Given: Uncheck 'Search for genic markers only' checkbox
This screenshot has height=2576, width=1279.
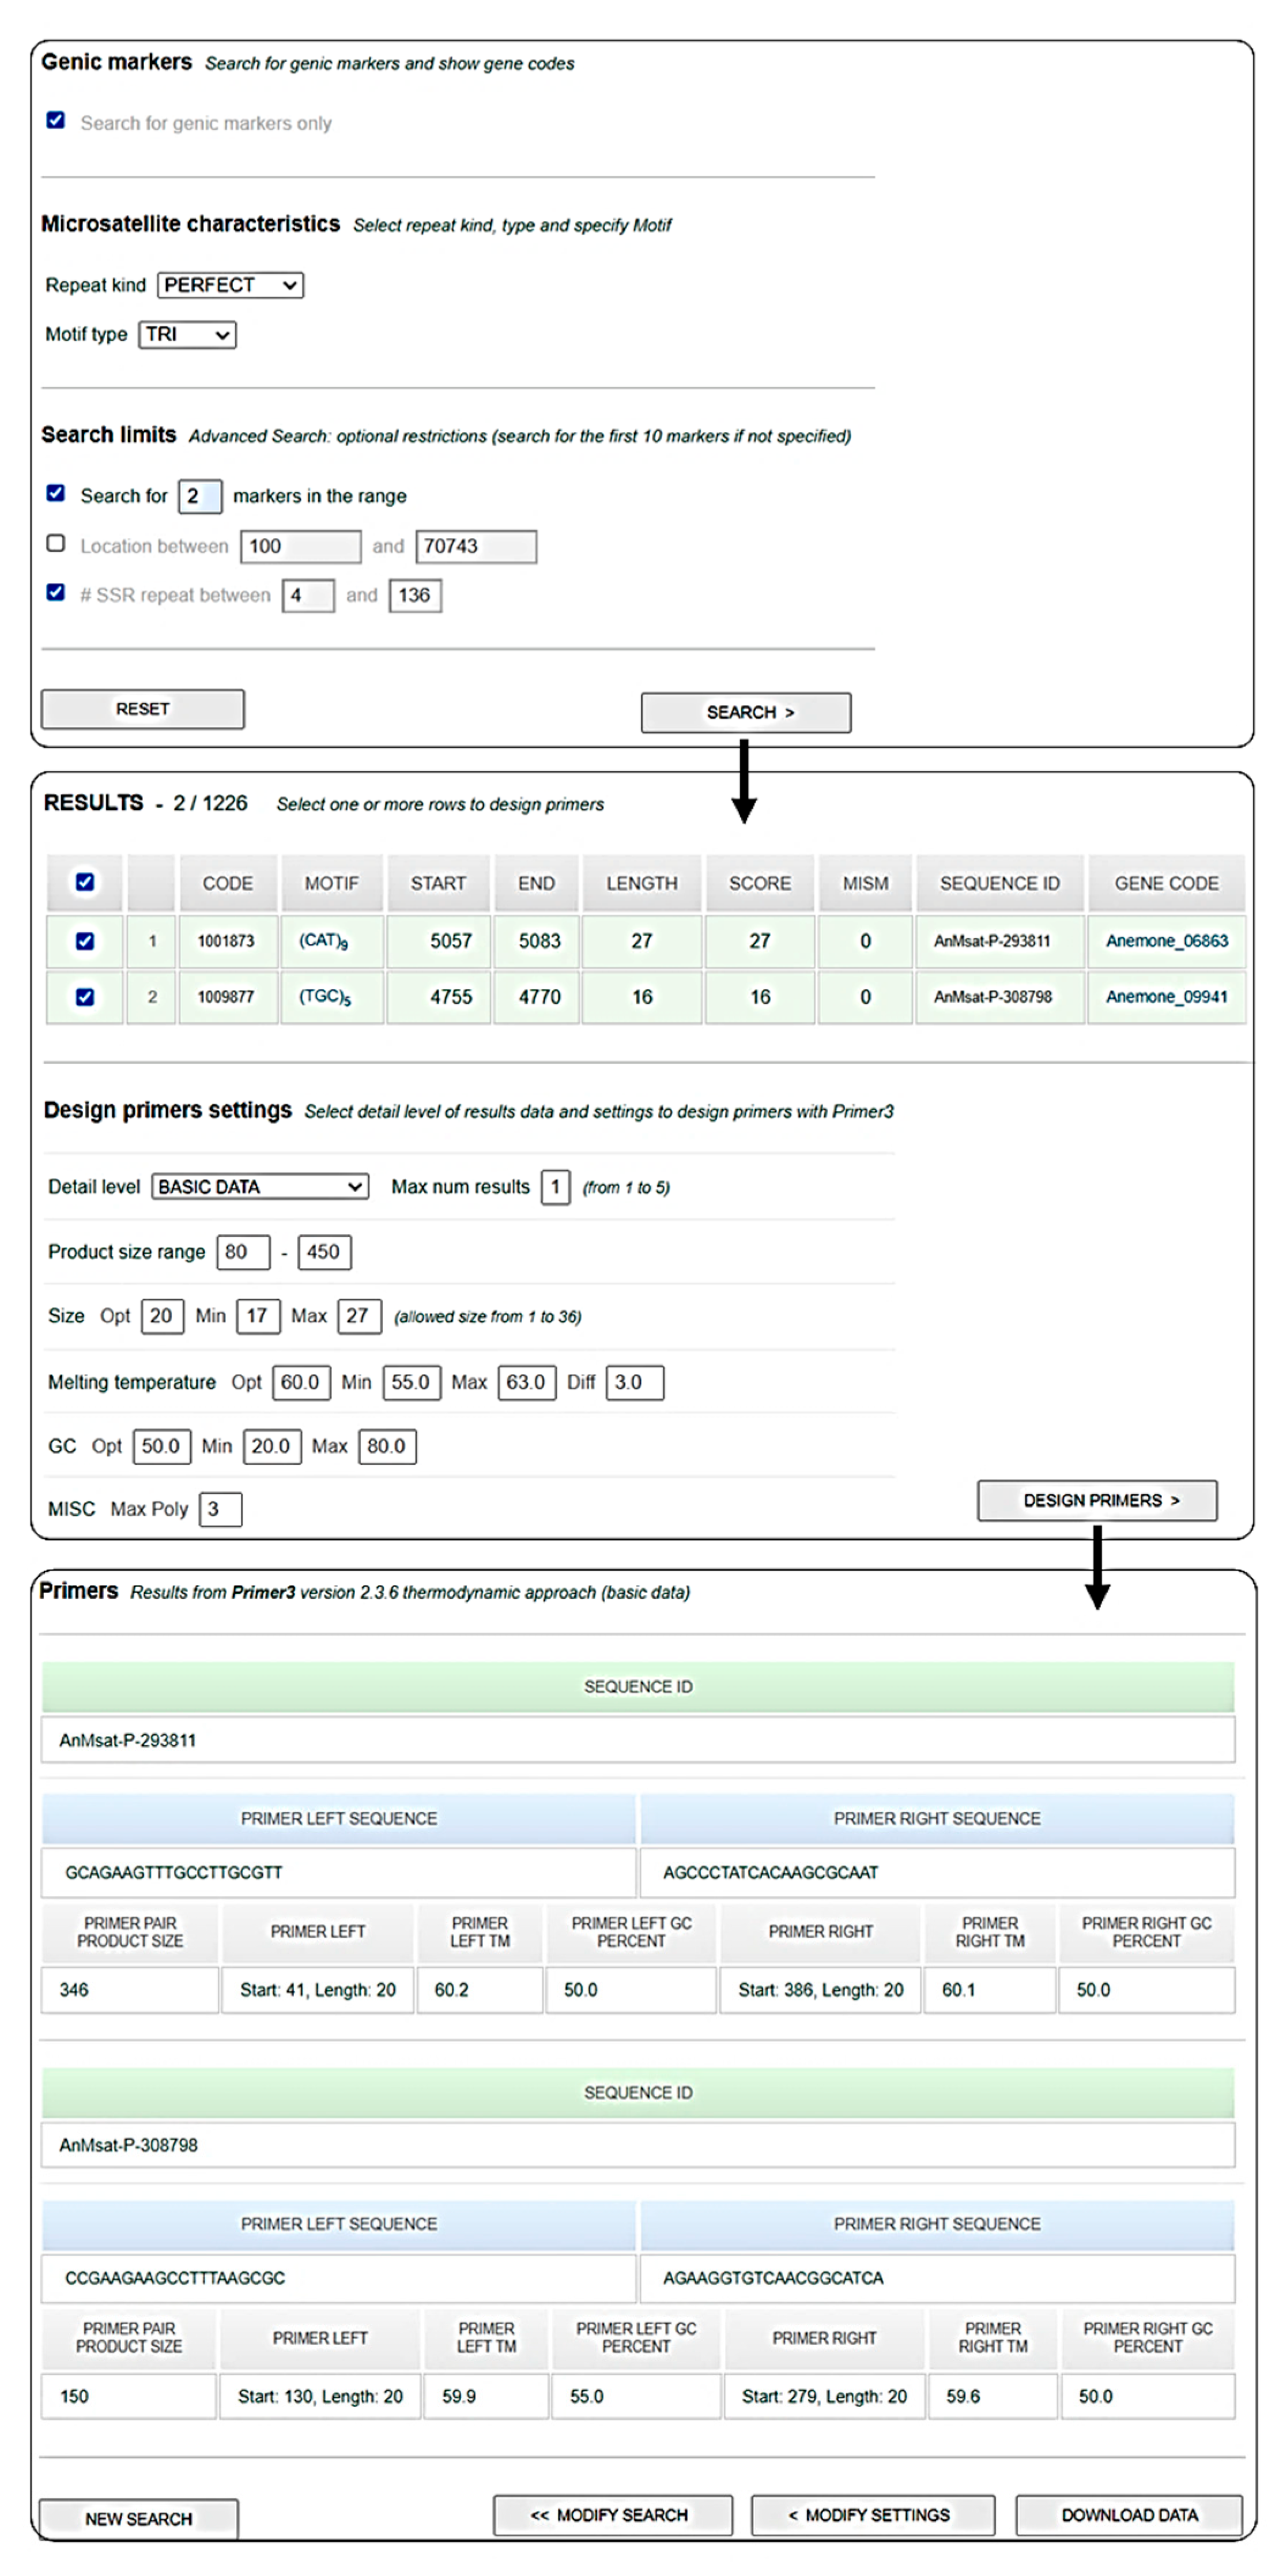Looking at the screenshot, I should tap(56, 121).
